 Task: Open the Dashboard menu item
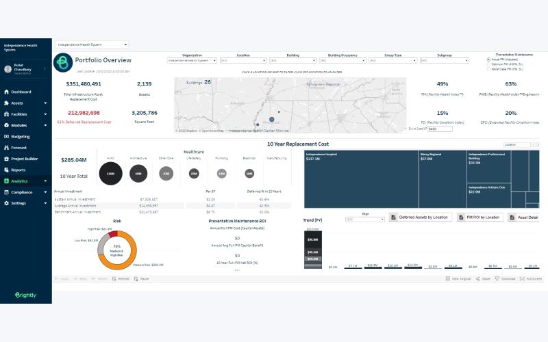[26, 92]
